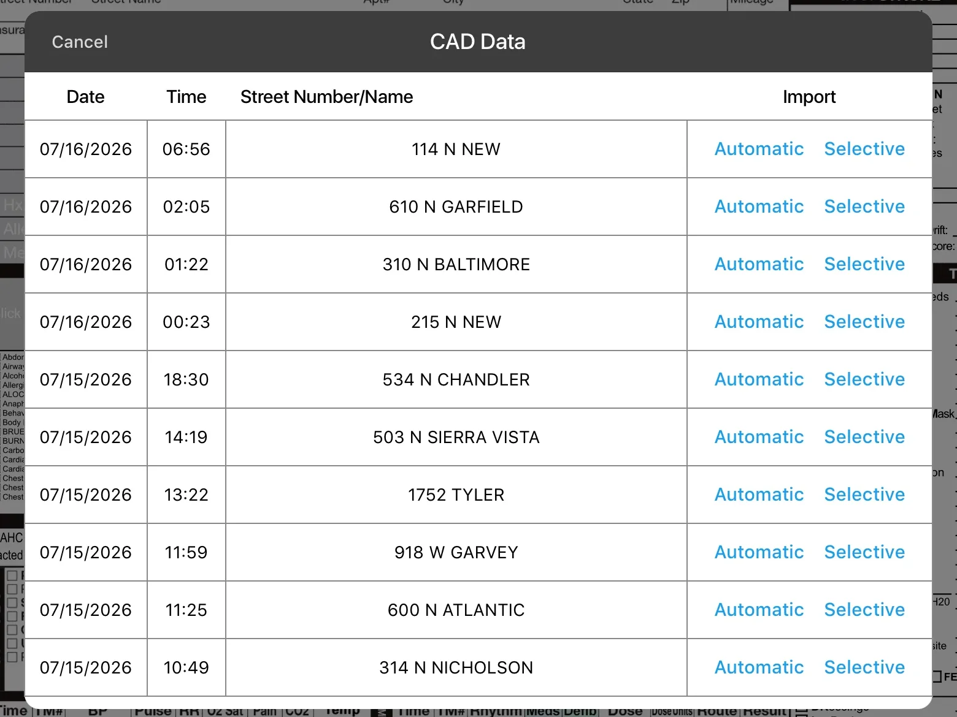Automatic import for 600 N ATLANTIC
This screenshot has width=957, height=717.
point(759,610)
